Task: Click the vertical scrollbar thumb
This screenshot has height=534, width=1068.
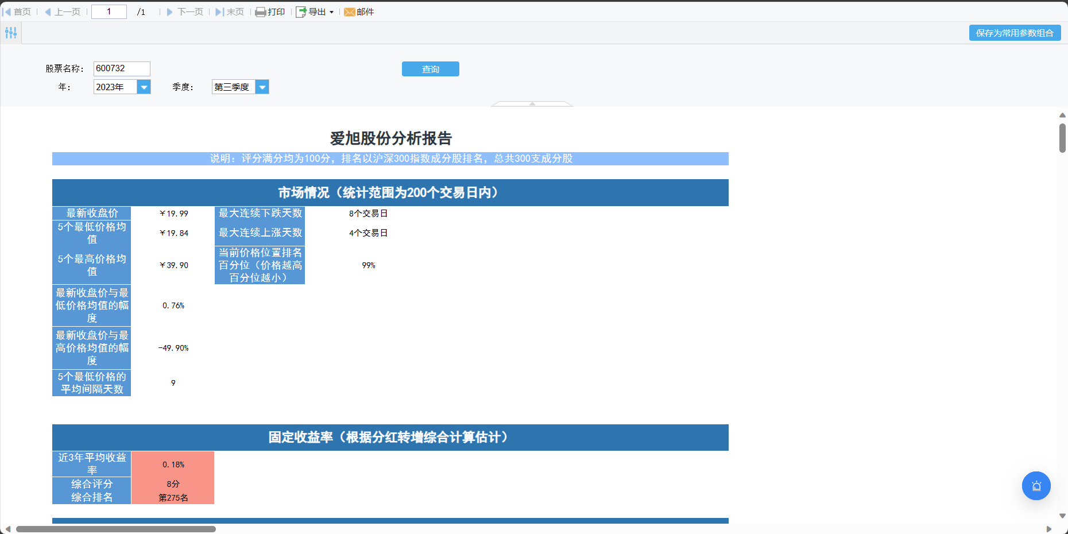Action: coord(1062,138)
